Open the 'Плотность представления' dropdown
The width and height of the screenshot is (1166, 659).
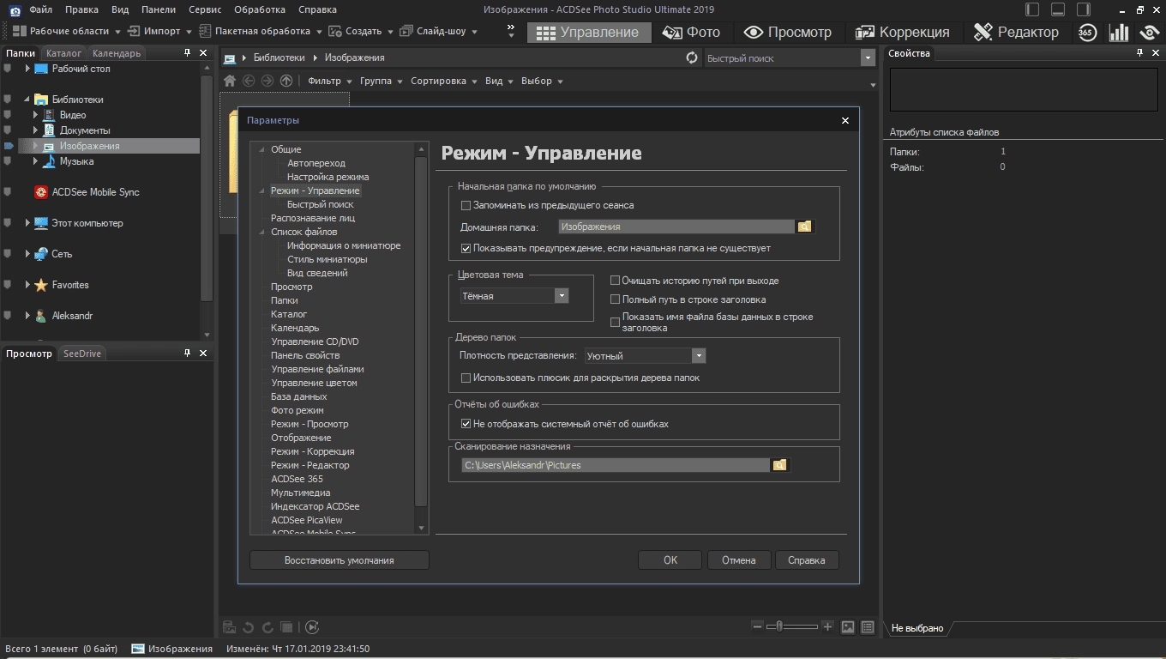(x=699, y=355)
